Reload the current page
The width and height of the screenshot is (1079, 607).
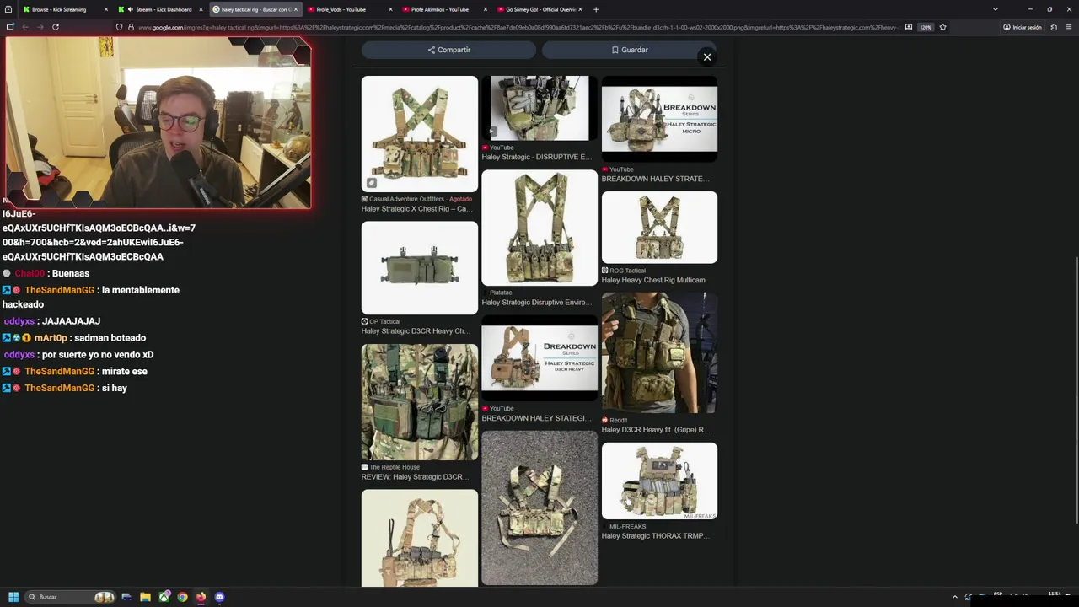(x=55, y=27)
